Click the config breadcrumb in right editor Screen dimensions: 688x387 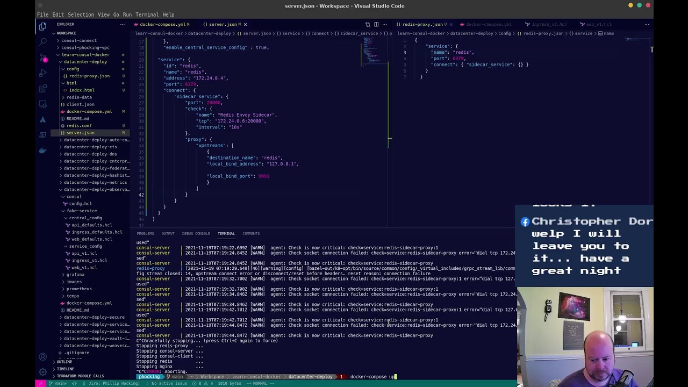505,33
